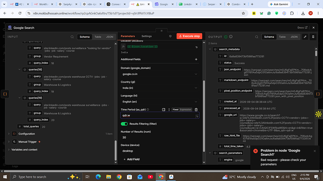Viewport: 323px width, 181px height.
Task: Collapse queries[18] tree node
Action: pos(19,70)
